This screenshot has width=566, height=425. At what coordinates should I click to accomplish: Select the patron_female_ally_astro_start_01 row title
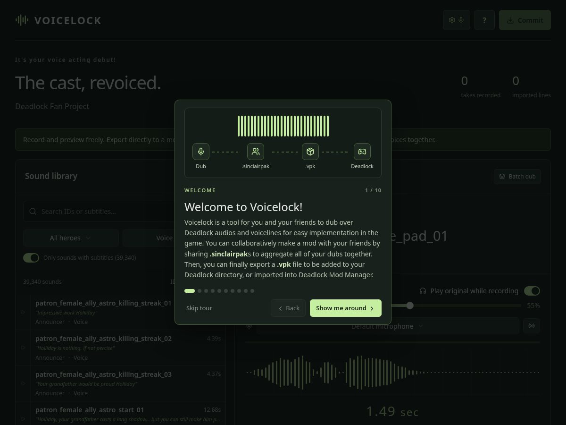(x=90, y=410)
